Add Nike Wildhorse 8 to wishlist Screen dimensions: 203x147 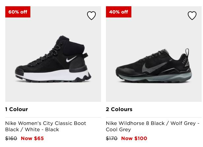coord(192,15)
